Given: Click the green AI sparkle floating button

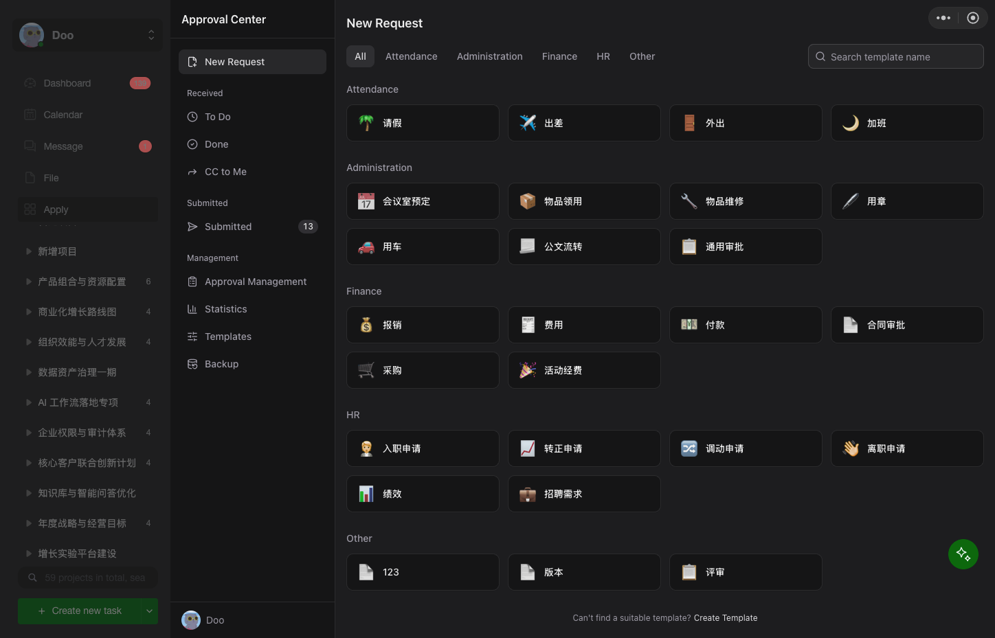Looking at the screenshot, I should (x=963, y=554).
